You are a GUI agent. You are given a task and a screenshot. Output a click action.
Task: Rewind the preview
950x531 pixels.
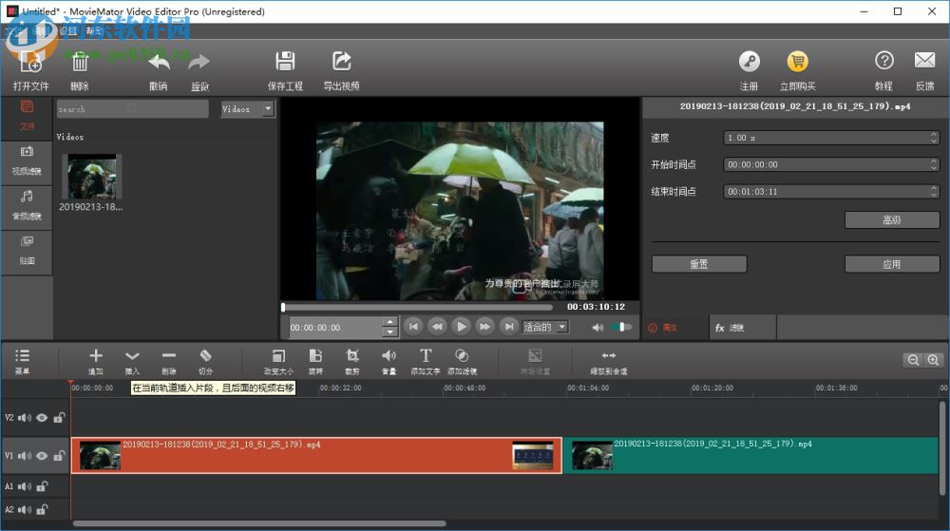pyautogui.click(x=437, y=327)
